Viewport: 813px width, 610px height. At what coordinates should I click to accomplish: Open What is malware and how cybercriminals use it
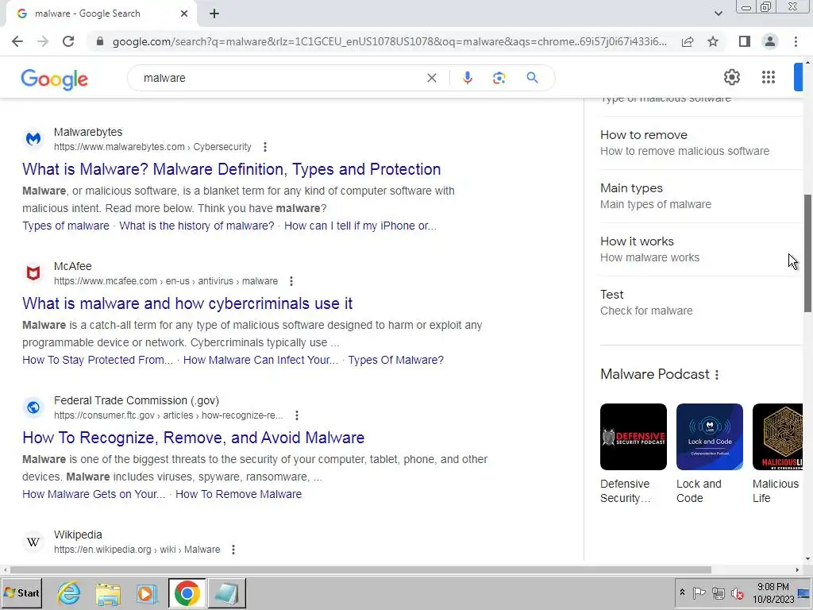[x=187, y=303]
